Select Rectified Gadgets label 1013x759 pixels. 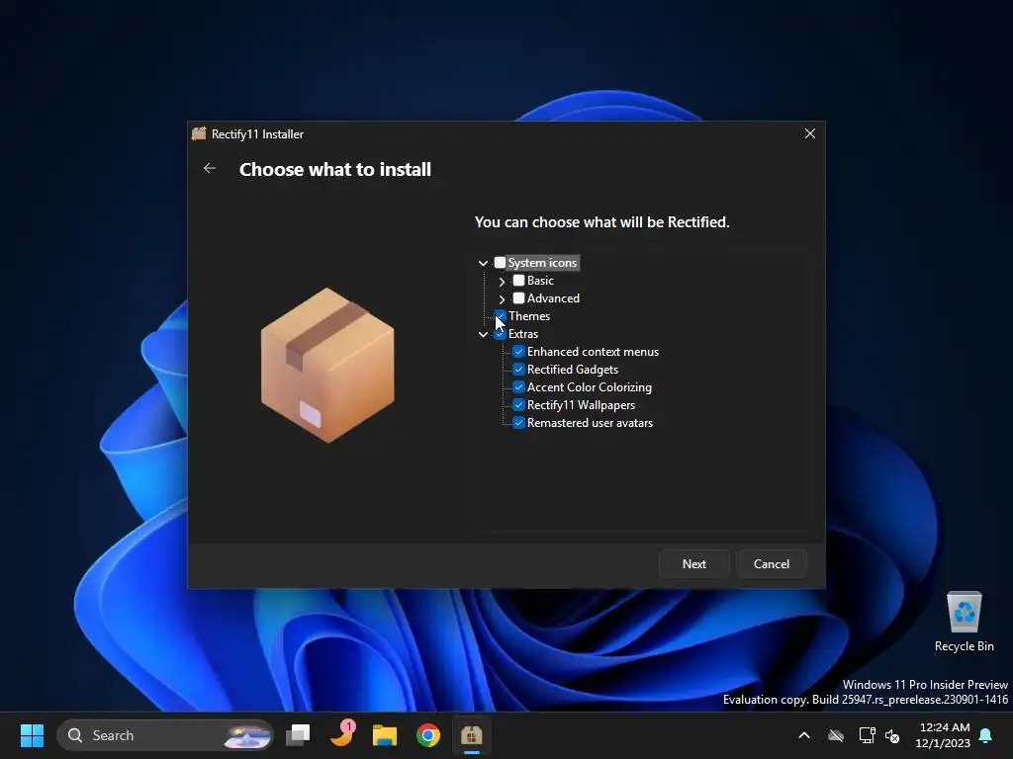coord(573,370)
